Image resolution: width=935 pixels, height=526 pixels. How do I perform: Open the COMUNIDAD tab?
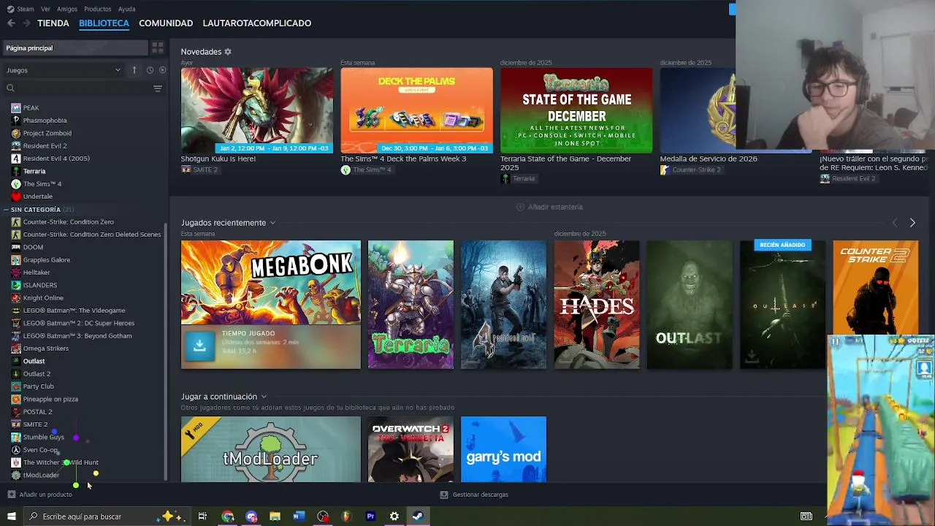tap(166, 23)
